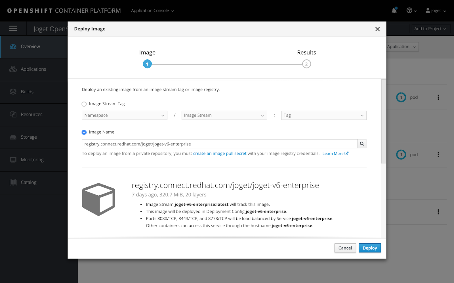Click the external link icon beside Learn More
The height and width of the screenshot is (283, 454).
[x=346, y=153]
